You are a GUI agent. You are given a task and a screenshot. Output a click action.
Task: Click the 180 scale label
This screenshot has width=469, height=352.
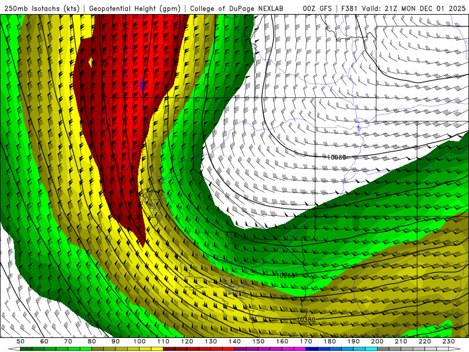pos(329,341)
